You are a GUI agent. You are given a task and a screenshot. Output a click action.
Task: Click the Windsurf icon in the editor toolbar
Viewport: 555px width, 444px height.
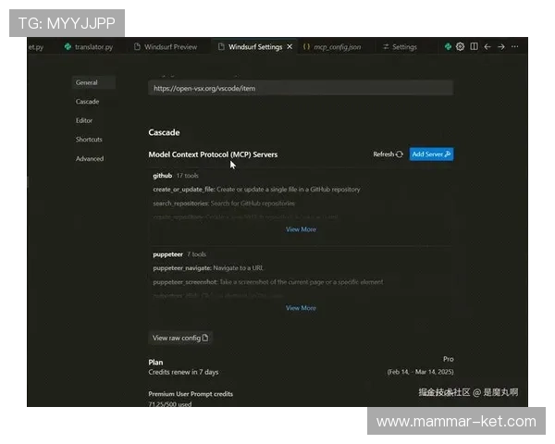(449, 46)
